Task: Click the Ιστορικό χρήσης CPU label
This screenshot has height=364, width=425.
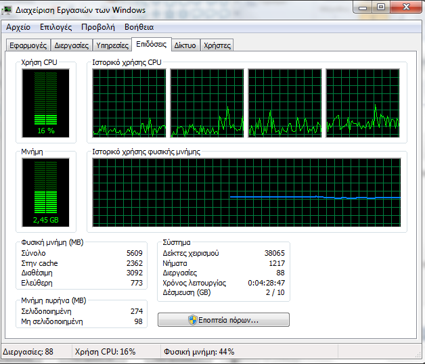Action: point(127,63)
